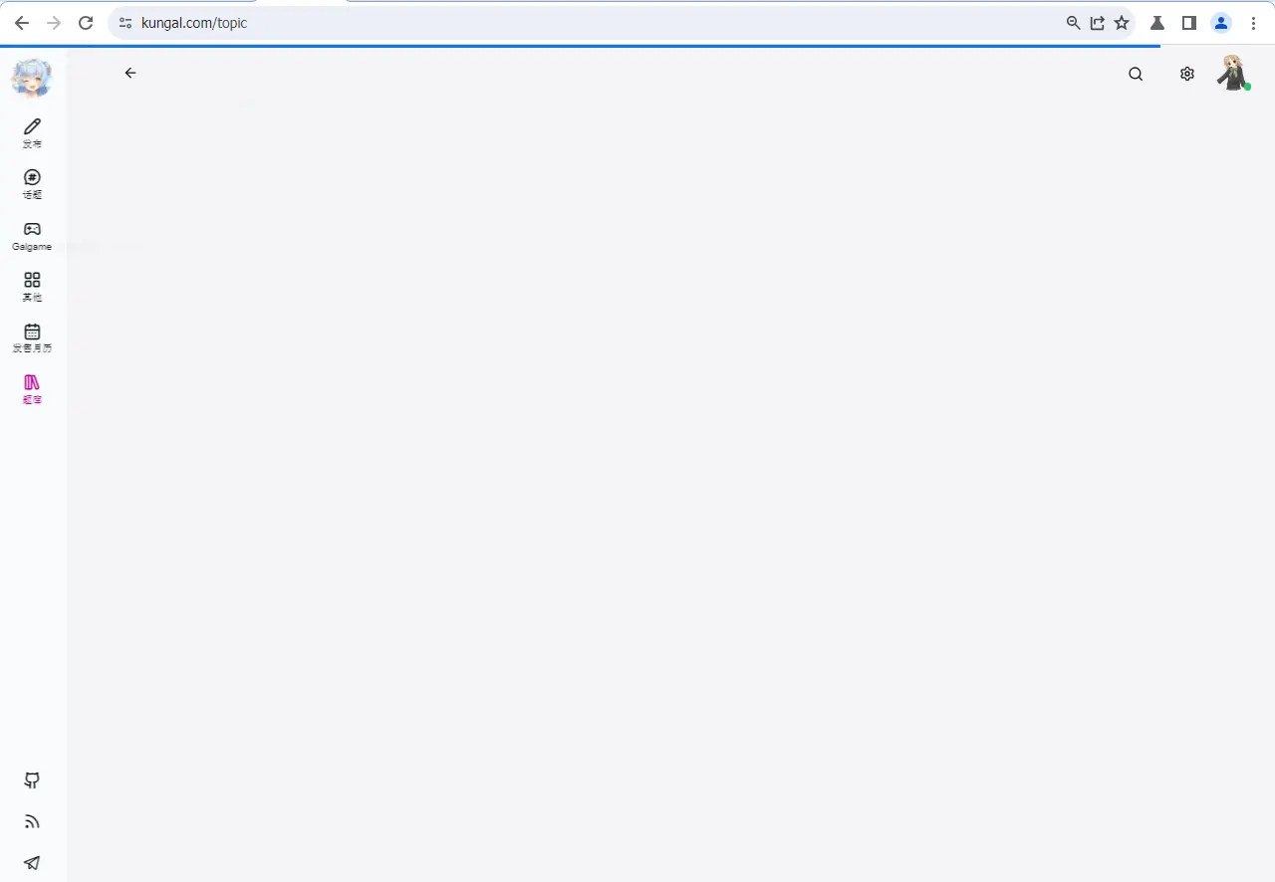Open the RSS feed icon
Viewport: 1275px width, 882px height.
tap(32, 821)
